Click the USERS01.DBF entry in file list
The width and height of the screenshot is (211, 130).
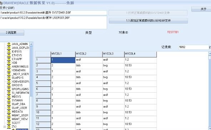(35, 18)
